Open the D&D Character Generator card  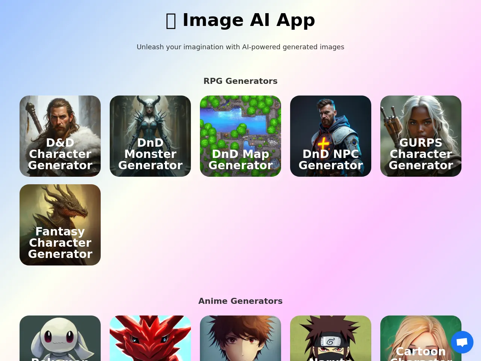tap(60, 136)
